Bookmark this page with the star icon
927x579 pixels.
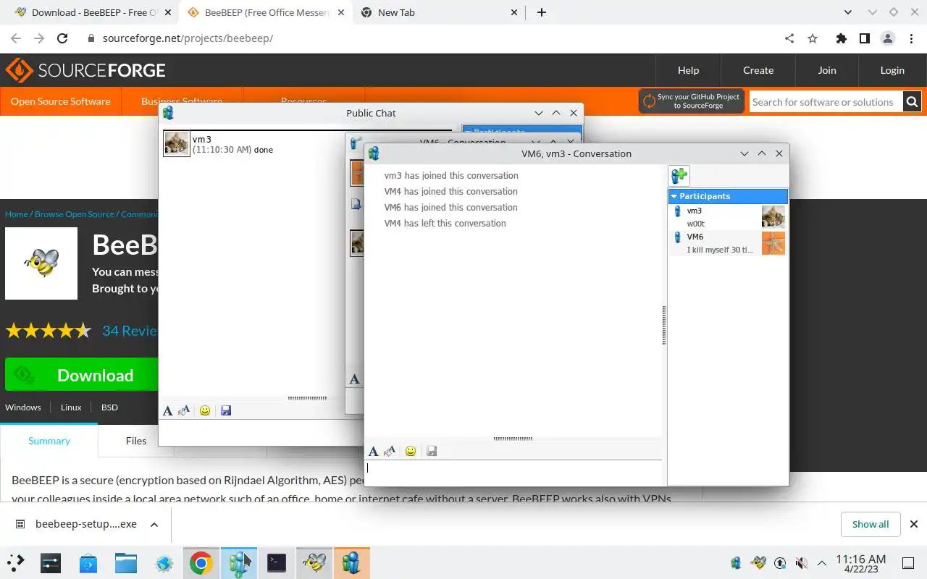pos(813,38)
